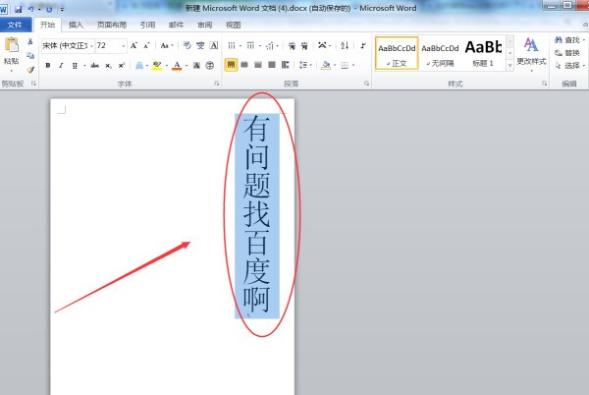Click the Grow Font icon
This screenshot has height=395, width=589.
click(134, 46)
